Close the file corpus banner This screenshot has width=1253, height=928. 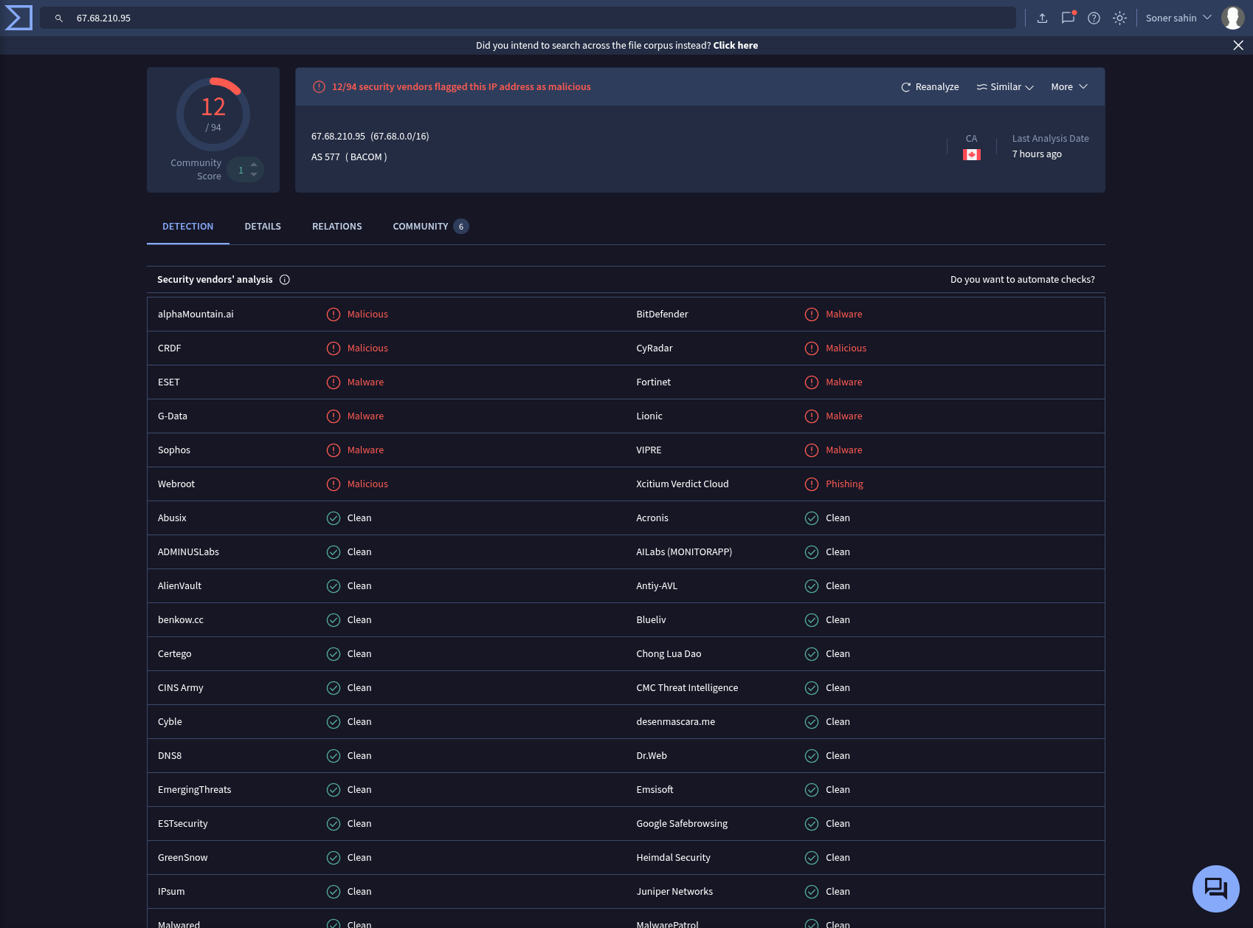pyautogui.click(x=1238, y=46)
